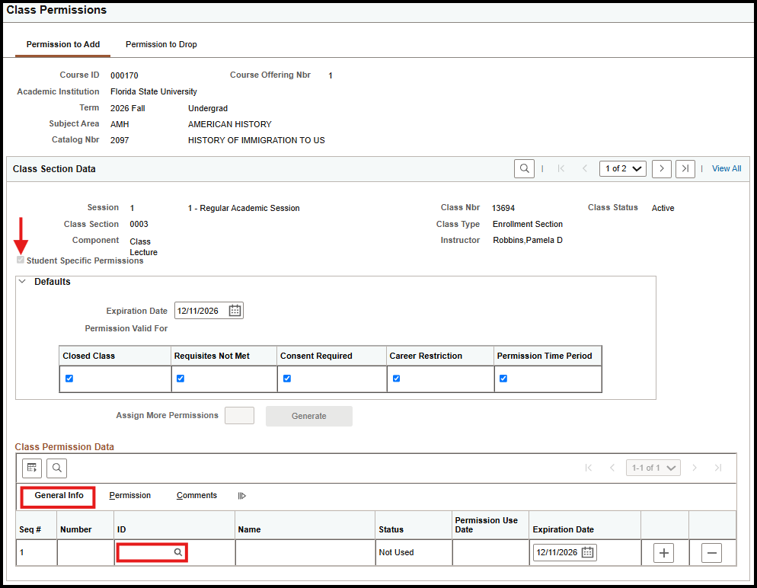
Task: Click course title HISTORY OF IMMIGRATION TO US
Action: click(257, 140)
